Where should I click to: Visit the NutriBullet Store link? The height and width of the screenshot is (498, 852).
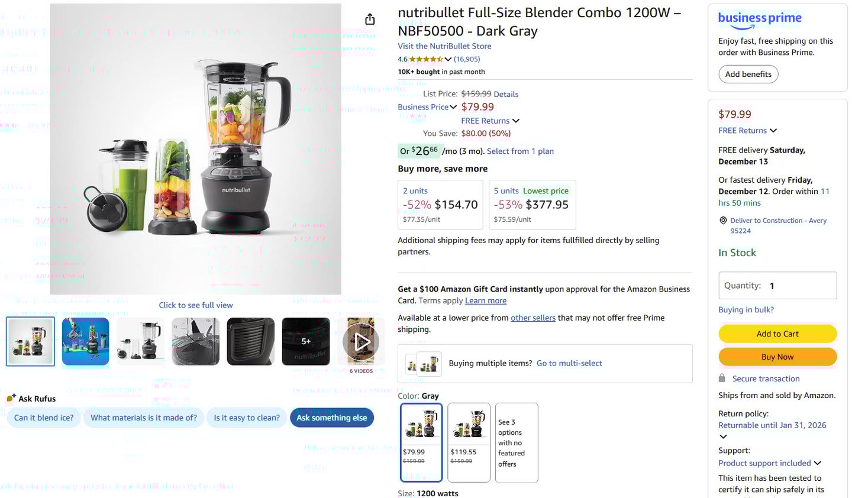[444, 46]
